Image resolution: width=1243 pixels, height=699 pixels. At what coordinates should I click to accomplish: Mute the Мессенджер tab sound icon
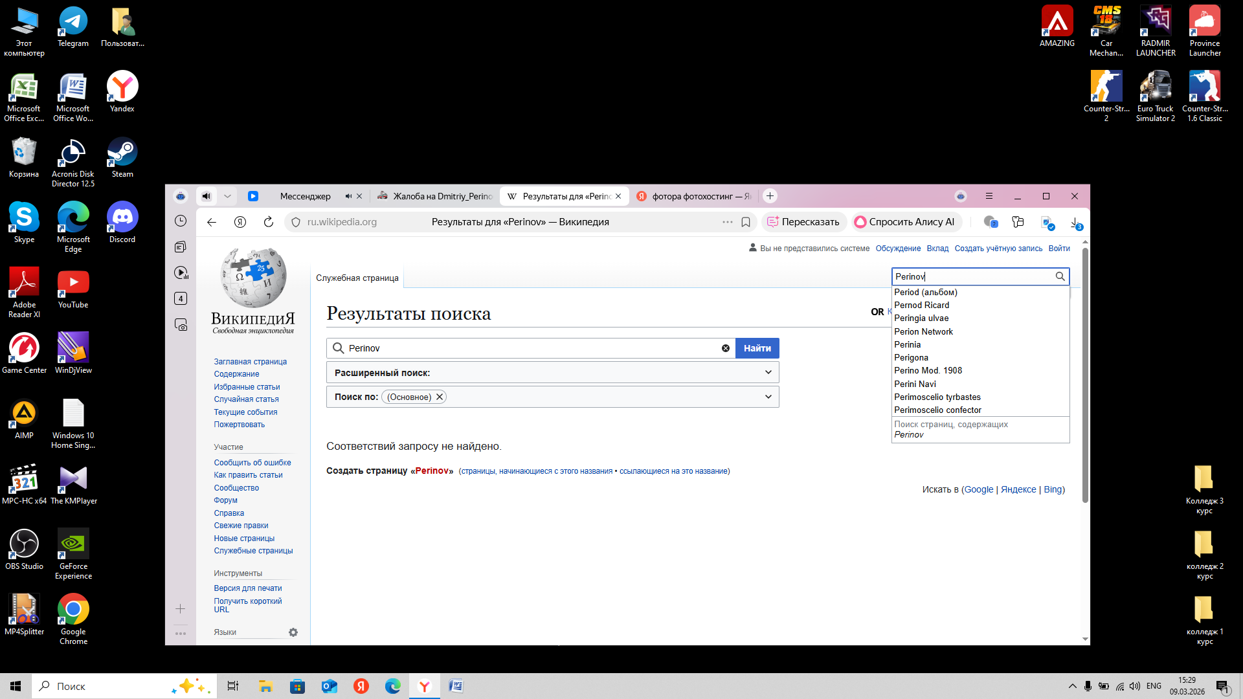[348, 196]
